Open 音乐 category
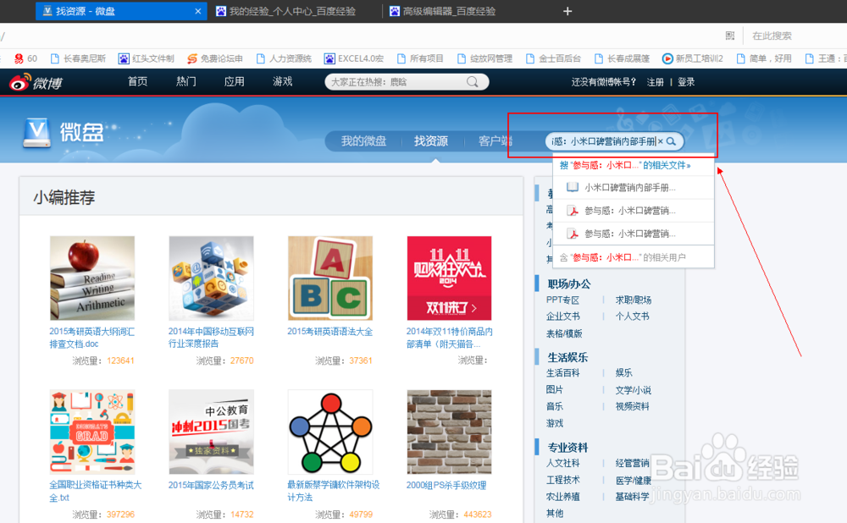847x523 pixels. coord(554,406)
